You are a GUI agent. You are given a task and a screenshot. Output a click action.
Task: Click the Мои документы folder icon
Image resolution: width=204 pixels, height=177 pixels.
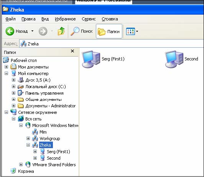(x=13, y=67)
